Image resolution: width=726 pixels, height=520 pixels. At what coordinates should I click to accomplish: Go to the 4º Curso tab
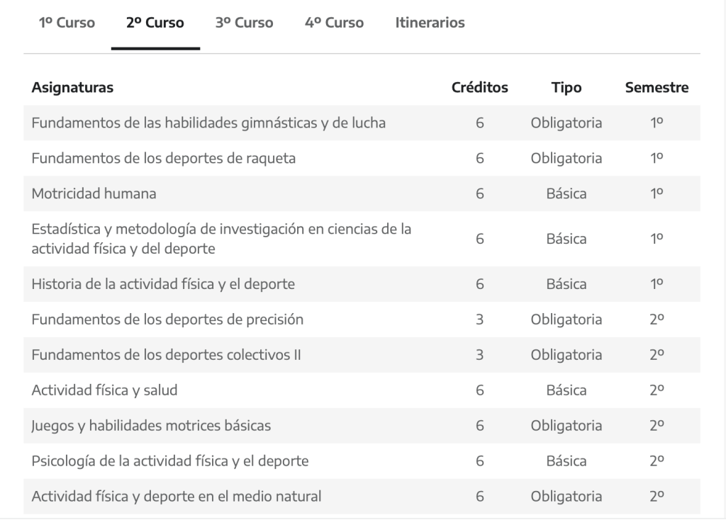pos(334,23)
